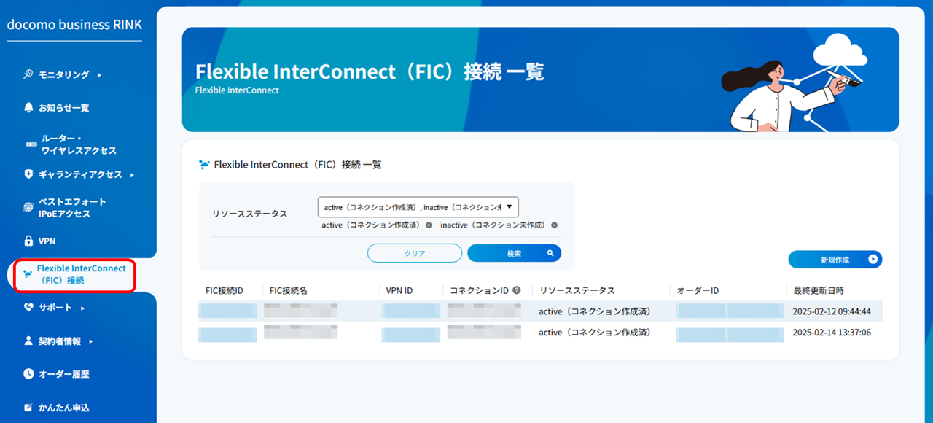Click the オーダー履歴 clock icon

pyautogui.click(x=28, y=374)
